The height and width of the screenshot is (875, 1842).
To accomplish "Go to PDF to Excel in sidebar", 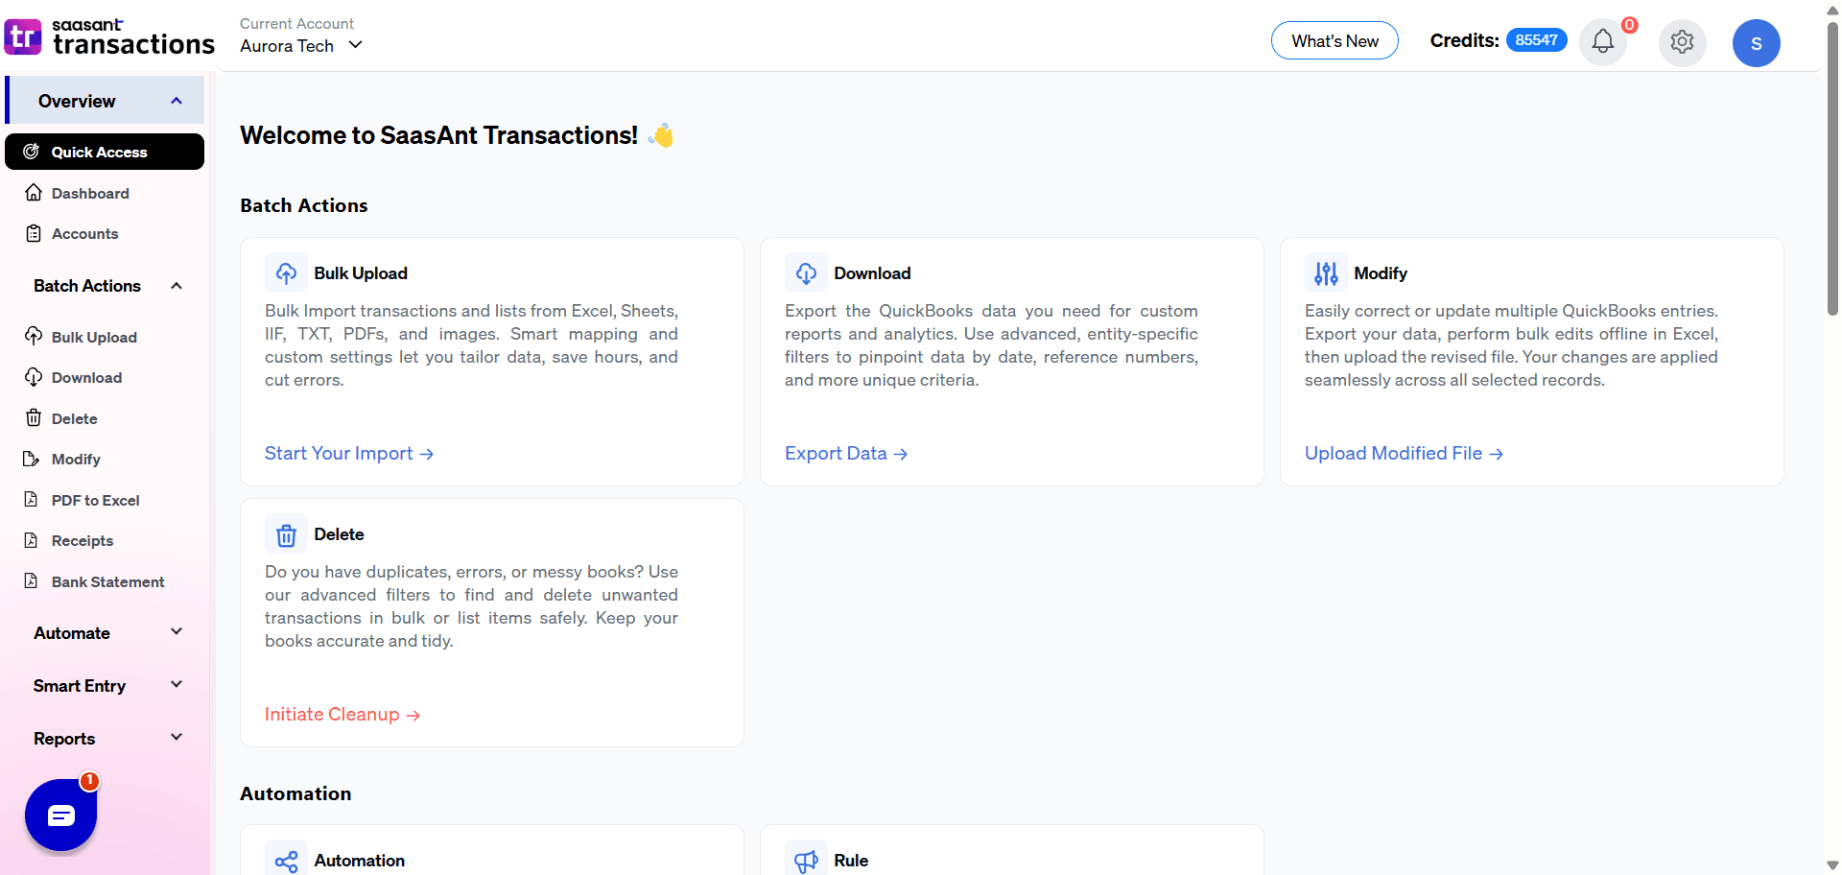I will point(95,500).
